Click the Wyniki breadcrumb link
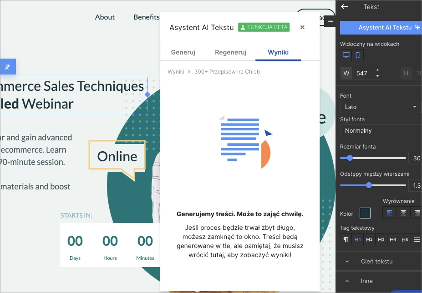Image resolution: width=422 pixels, height=293 pixels. pos(176,72)
